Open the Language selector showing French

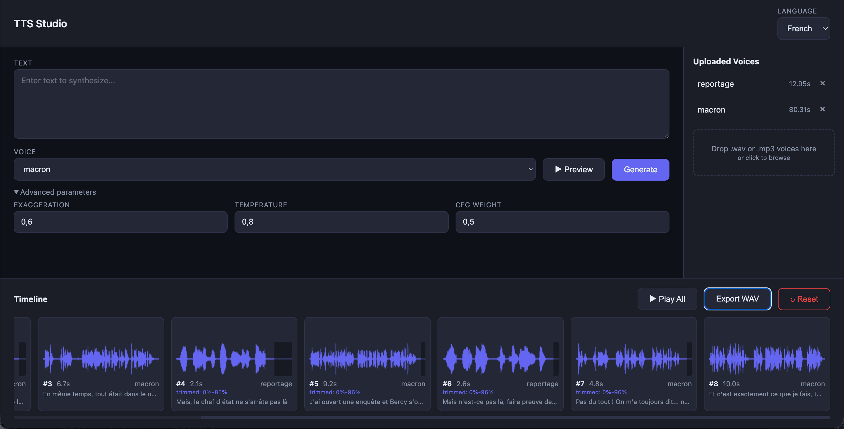[x=803, y=28]
